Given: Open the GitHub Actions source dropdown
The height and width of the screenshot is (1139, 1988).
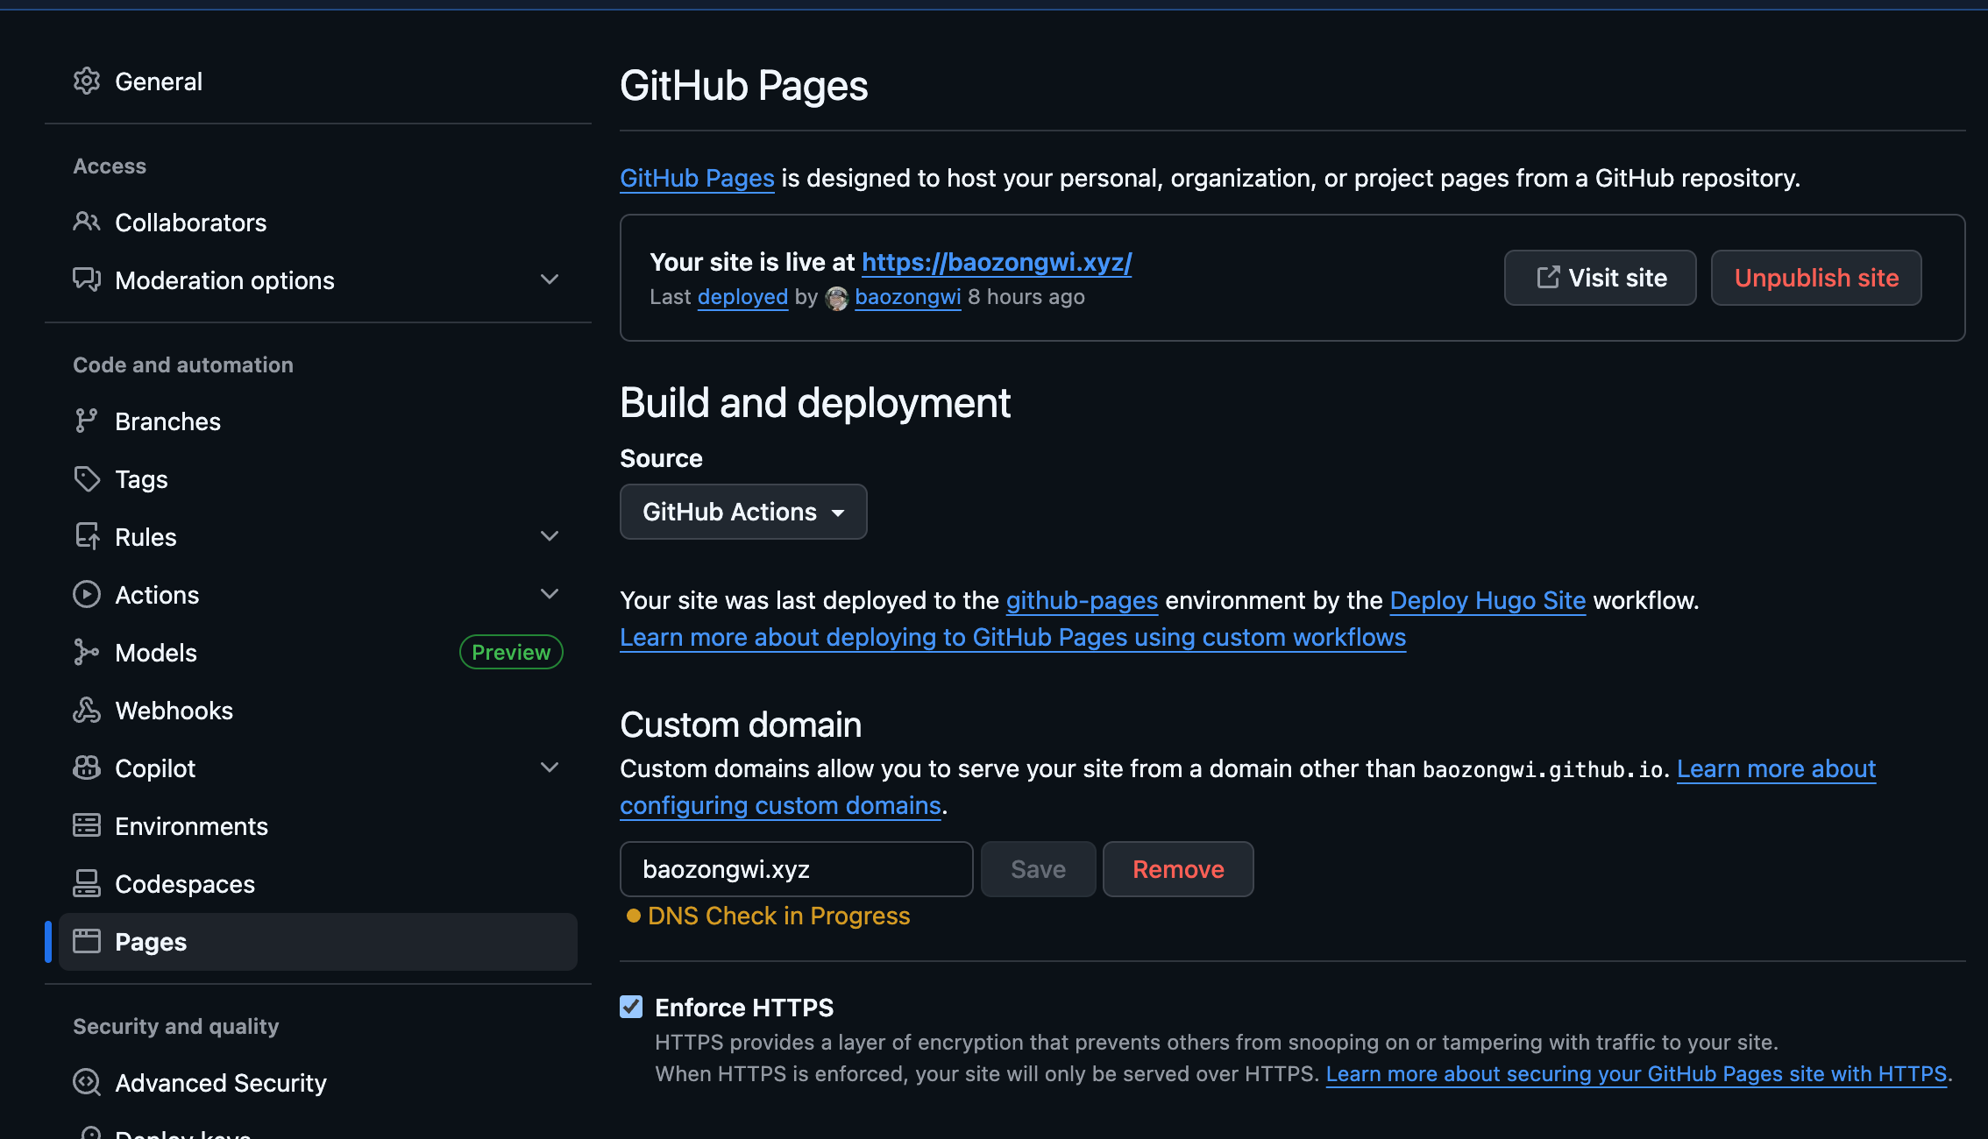Looking at the screenshot, I should click(x=743, y=512).
